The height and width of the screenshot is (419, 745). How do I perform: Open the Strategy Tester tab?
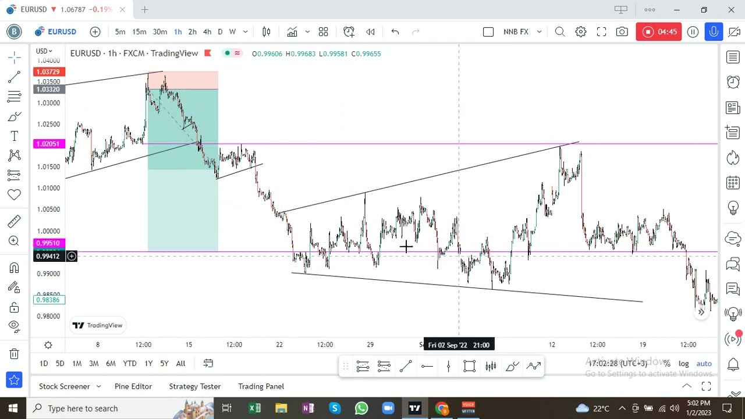click(x=195, y=386)
